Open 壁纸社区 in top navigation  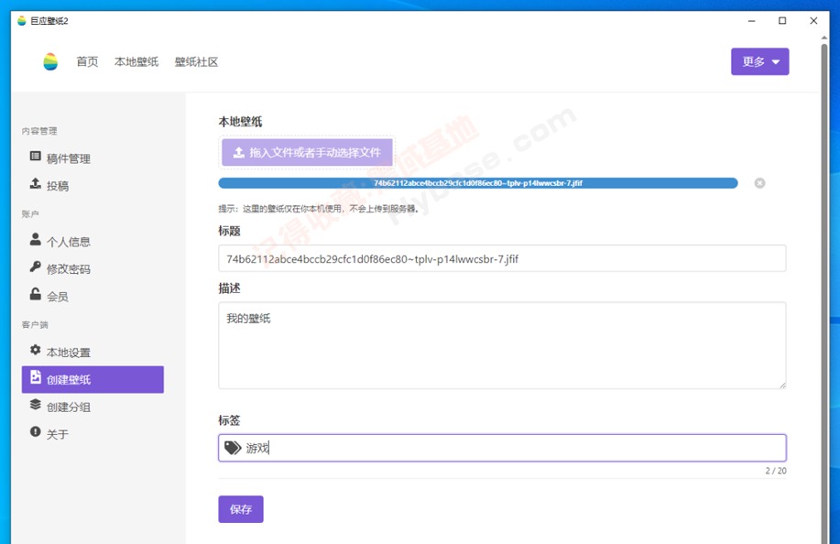197,62
